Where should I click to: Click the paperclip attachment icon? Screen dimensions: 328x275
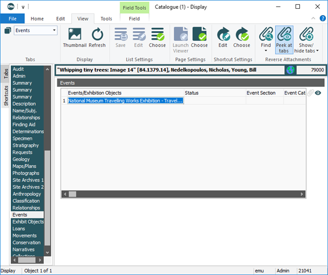311,93
